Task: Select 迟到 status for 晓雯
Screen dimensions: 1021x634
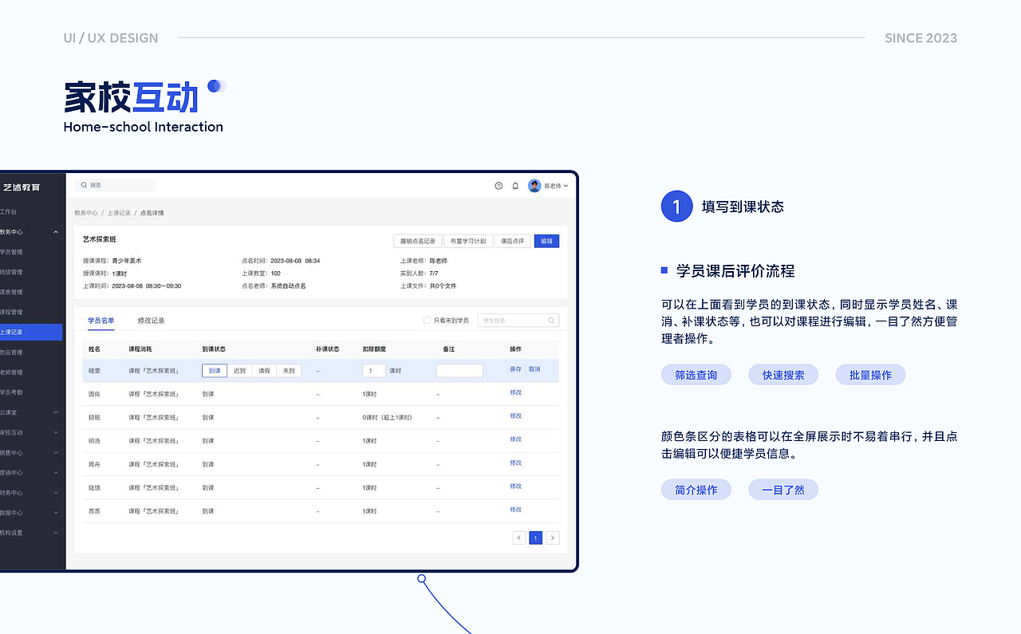Action: pos(239,371)
